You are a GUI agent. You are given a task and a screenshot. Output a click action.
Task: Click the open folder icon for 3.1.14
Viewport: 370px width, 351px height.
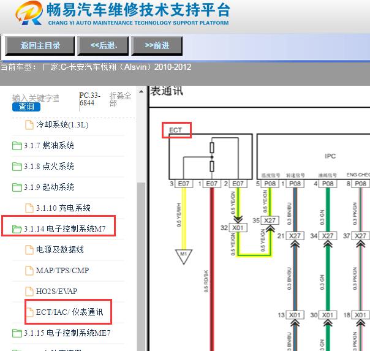pyautogui.click(x=17, y=229)
